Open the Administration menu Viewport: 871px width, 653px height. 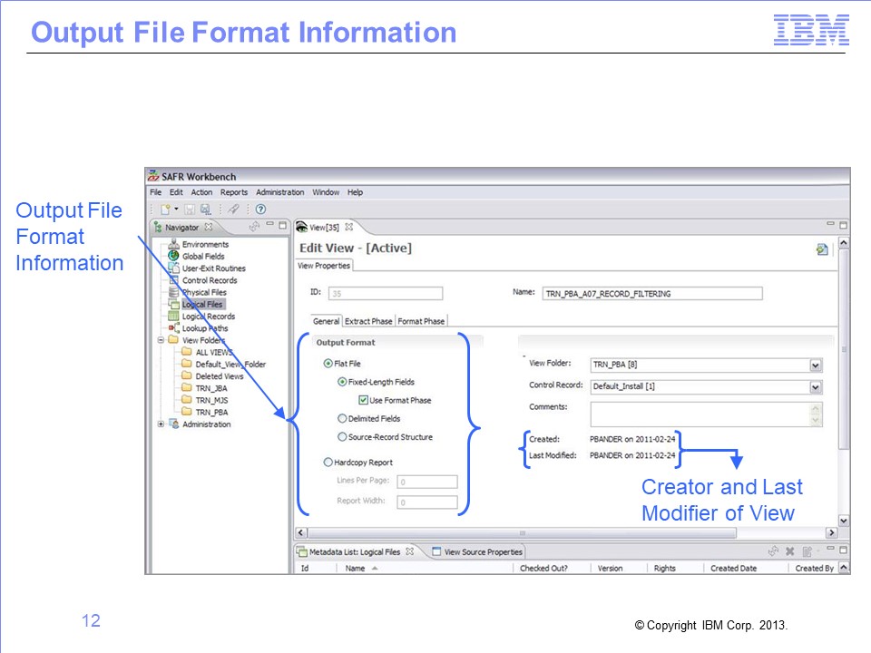click(280, 192)
